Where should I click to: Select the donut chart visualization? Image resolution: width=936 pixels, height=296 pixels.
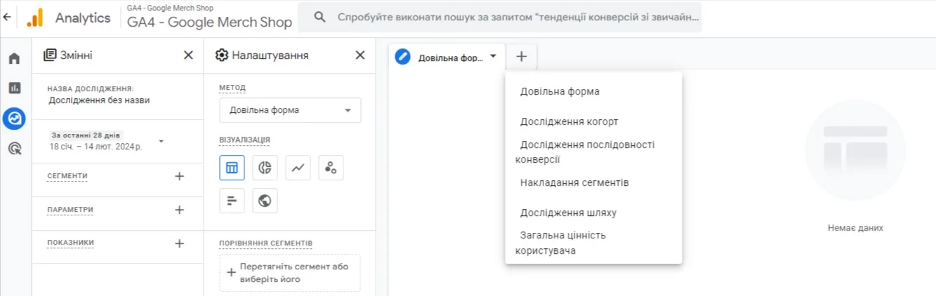point(265,168)
